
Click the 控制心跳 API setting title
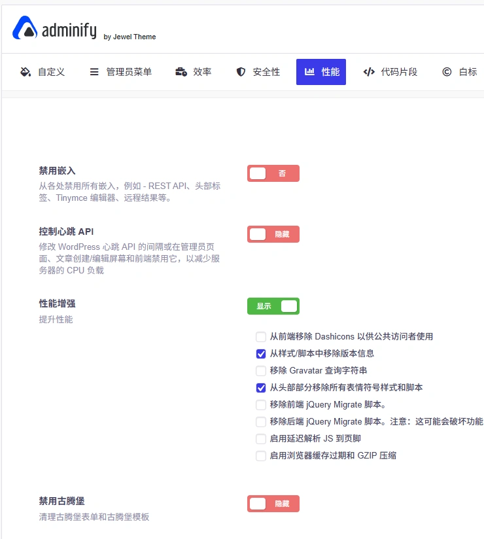tap(66, 232)
